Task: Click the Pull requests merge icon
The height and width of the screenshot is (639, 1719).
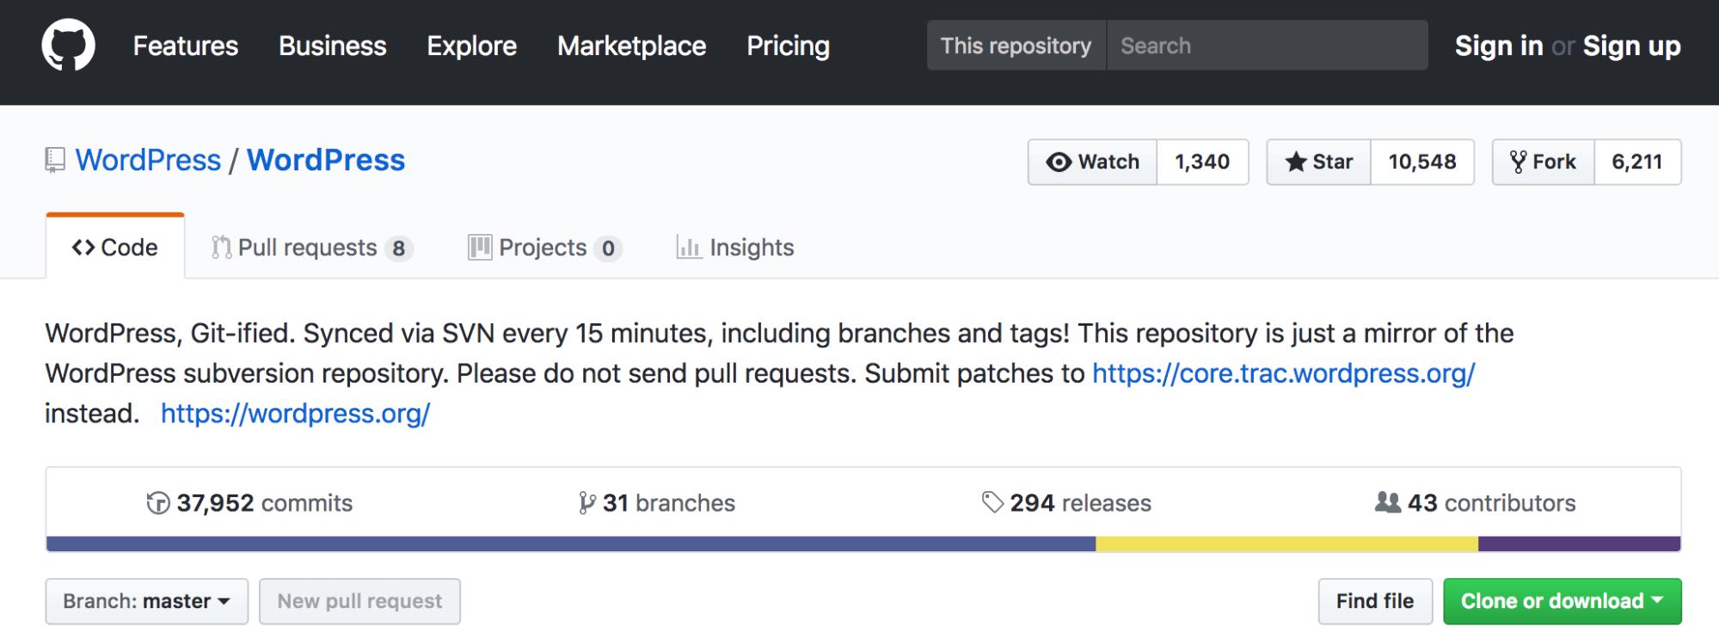Action: click(x=221, y=248)
